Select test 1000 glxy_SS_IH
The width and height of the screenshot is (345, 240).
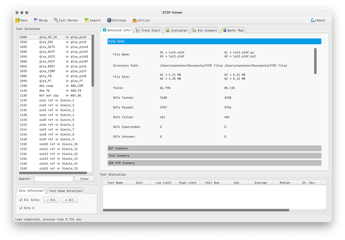55,37
